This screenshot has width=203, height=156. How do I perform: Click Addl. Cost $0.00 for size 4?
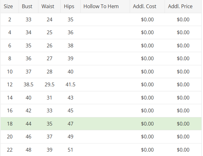tap(147, 32)
